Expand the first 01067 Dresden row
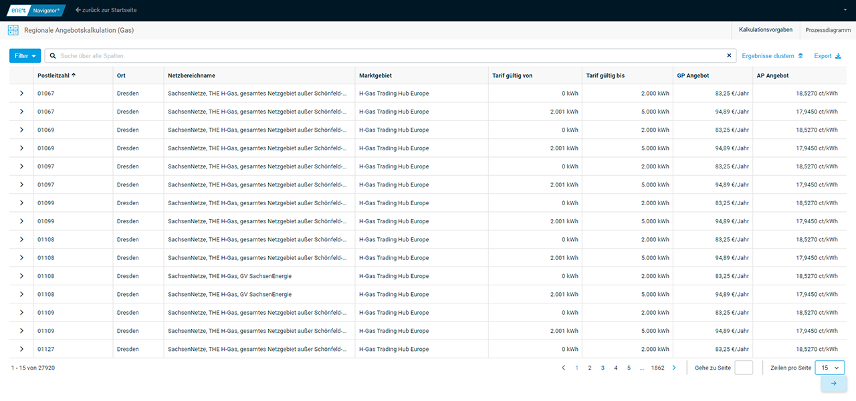Viewport: 856px width, 401px height. click(x=21, y=94)
